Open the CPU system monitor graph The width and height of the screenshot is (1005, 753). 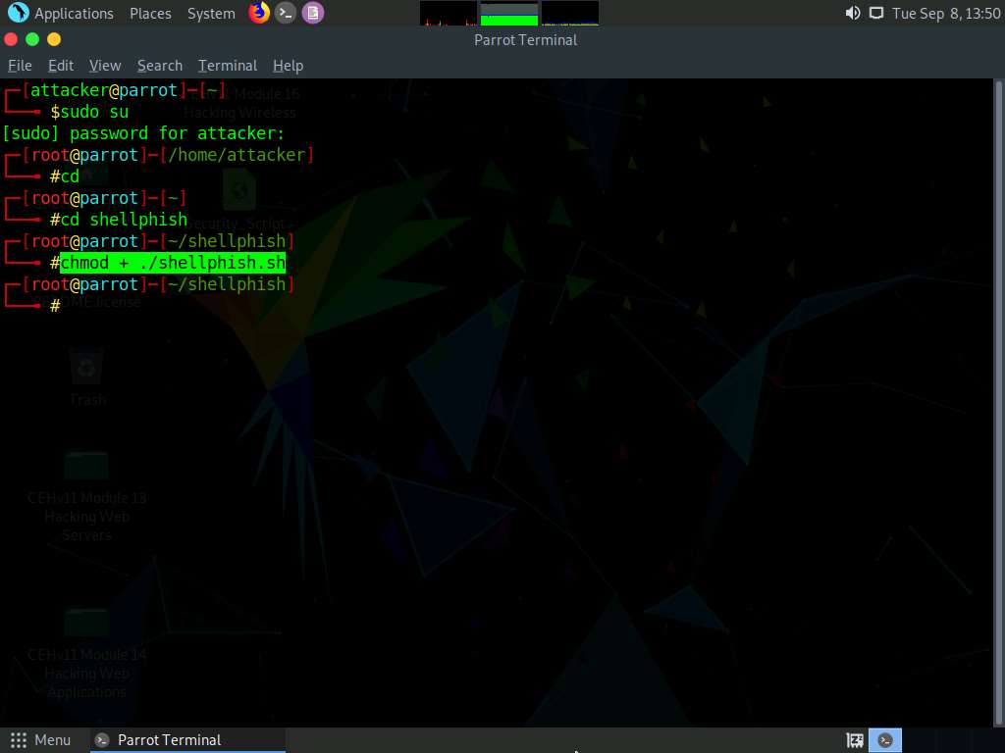pyautogui.click(x=448, y=13)
